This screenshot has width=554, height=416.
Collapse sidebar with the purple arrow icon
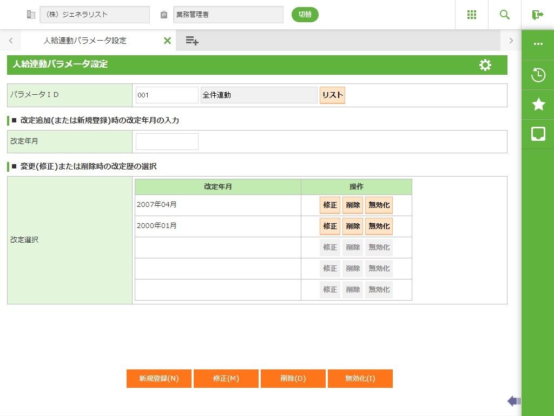(513, 401)
